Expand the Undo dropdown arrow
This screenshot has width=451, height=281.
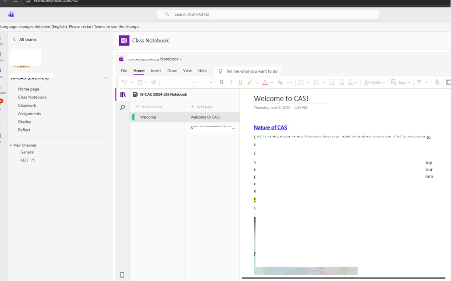click(x=131, y=82)
